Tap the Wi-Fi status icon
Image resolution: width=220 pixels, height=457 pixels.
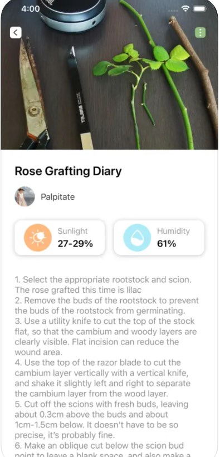point(185,9)
